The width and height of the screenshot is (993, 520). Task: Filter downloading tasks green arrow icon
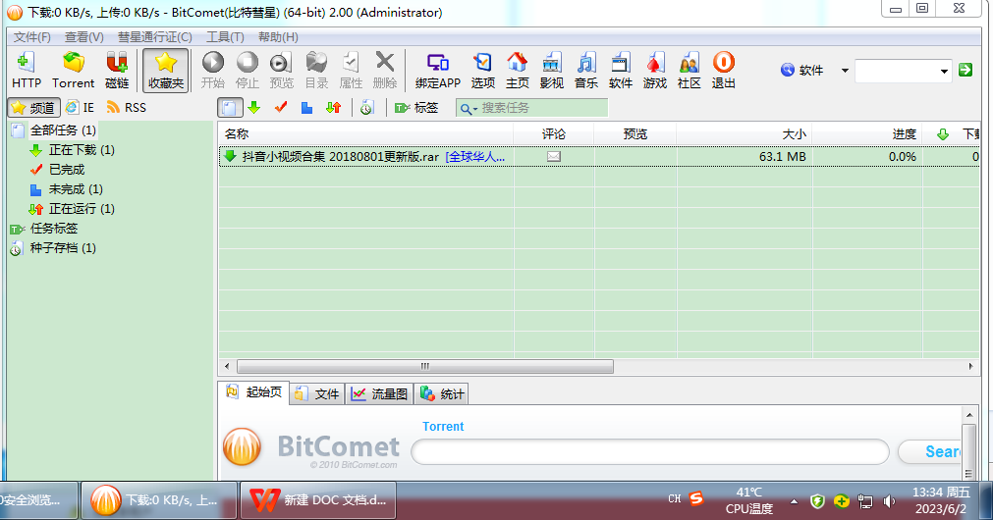(x=254, y=108)
